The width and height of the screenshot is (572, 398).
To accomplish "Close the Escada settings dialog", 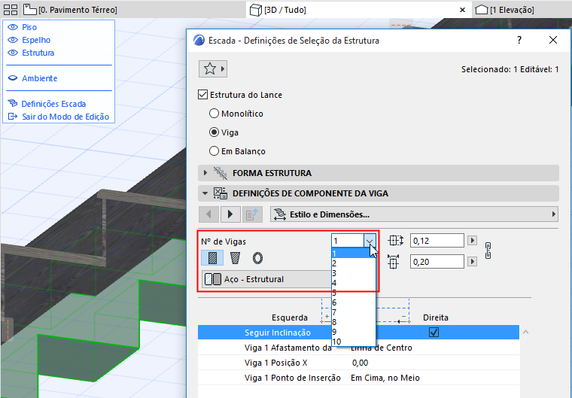I will point(553,40).
